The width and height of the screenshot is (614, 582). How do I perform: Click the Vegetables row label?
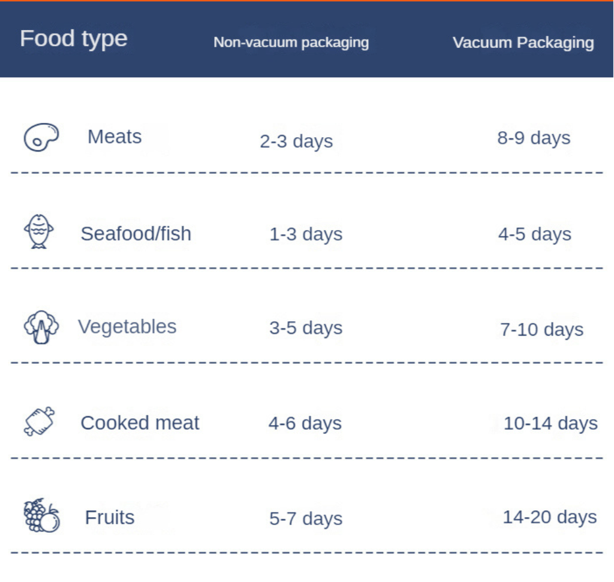click(127, 327)
